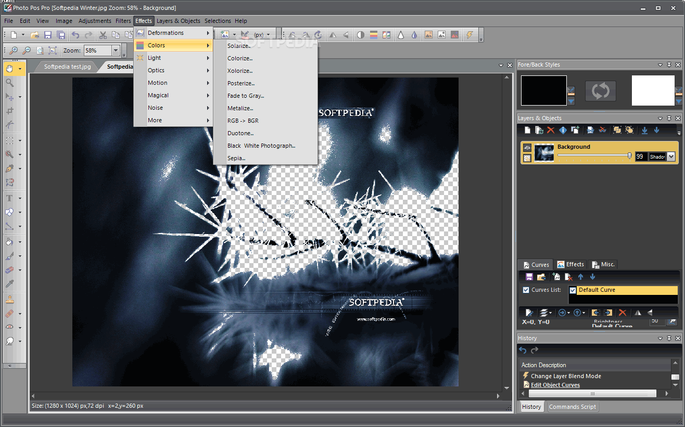685x427 pixels.
Task: Choose Sepia from Colors submenu
Action: click(x=265, y=158)
